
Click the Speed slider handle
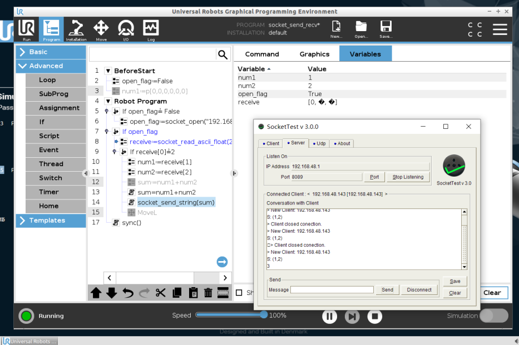tap(264, 314)
